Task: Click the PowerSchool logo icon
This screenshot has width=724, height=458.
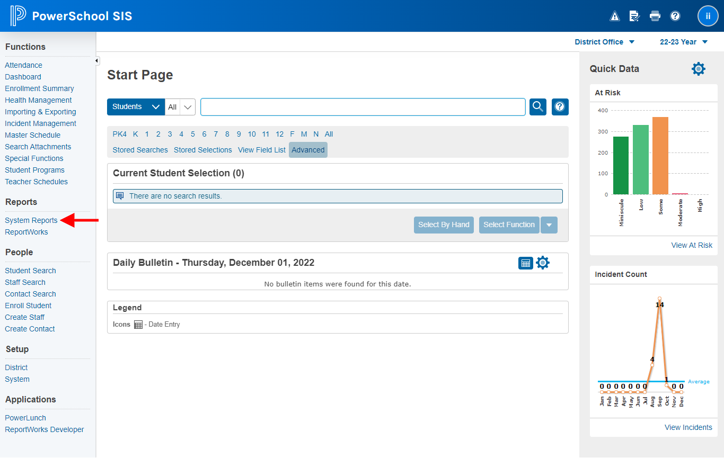Action: pyautogui.click(x=17, y=16)
